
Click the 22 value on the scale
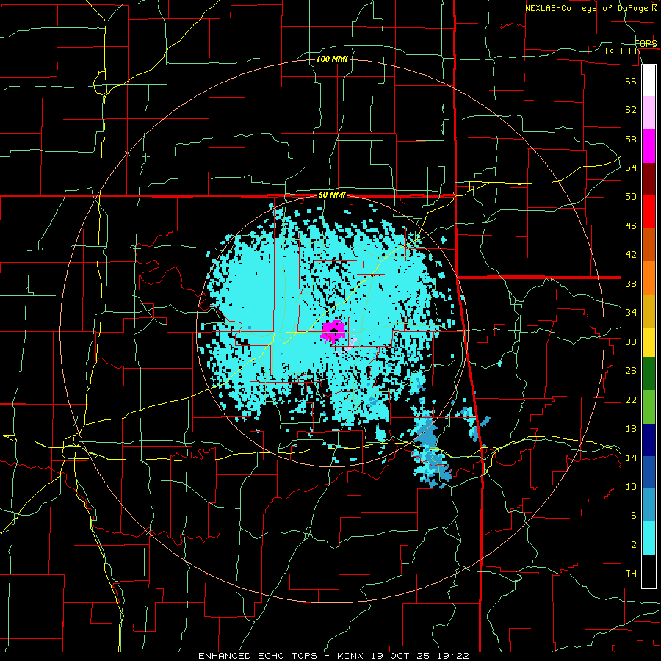click(x=631, y=400)
